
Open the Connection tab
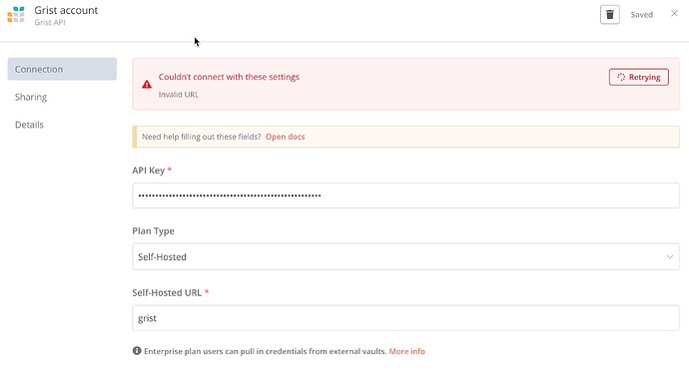coord(62,69)
